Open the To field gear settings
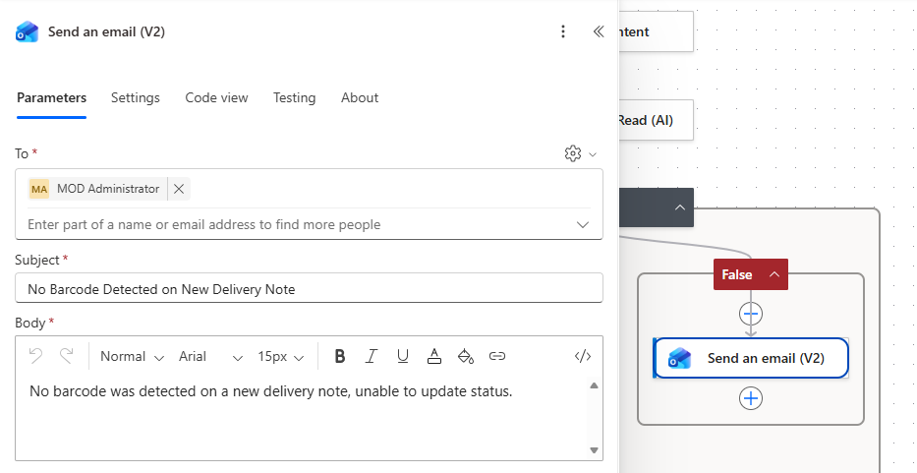This screenshot has width=917, height=473. (573, 153)
